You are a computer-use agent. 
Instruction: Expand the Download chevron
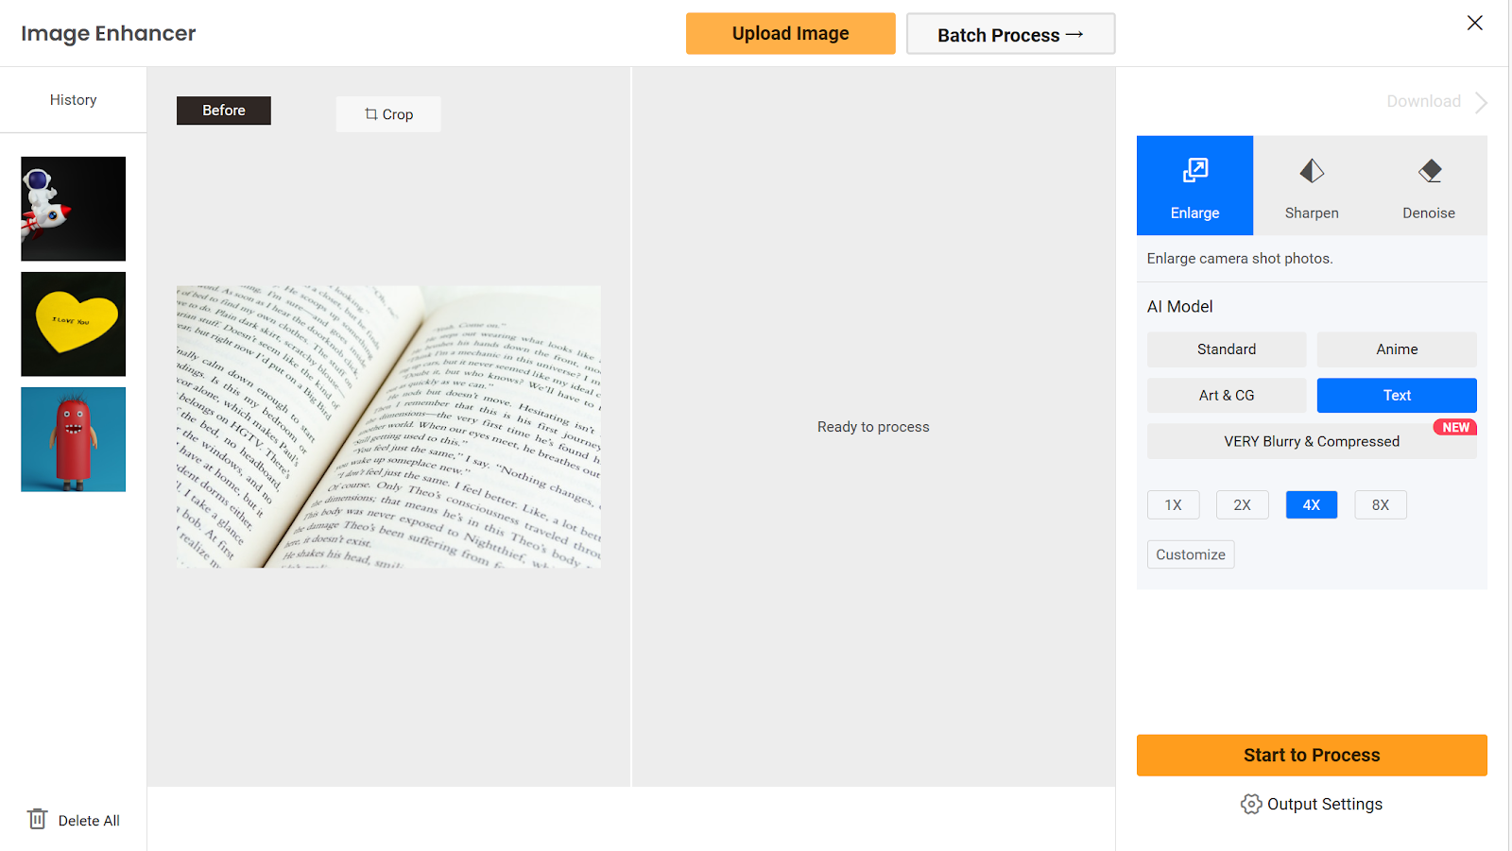(x=1482, y=102)
